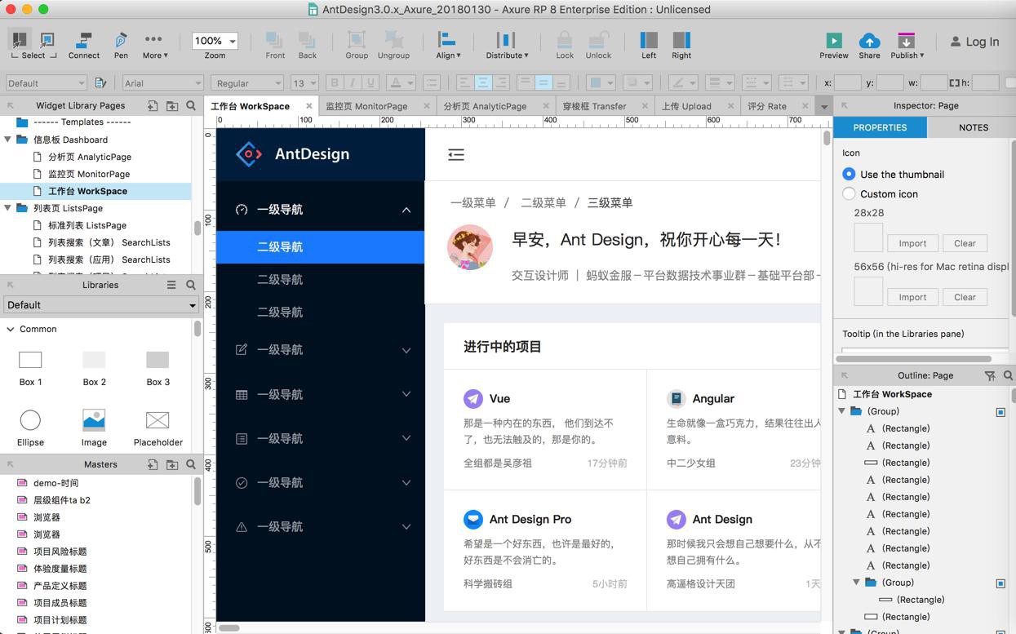Open the Publish menu
Image resolution: width=1016 pixels, height=634 pixels.
click(x=907, y=45)
